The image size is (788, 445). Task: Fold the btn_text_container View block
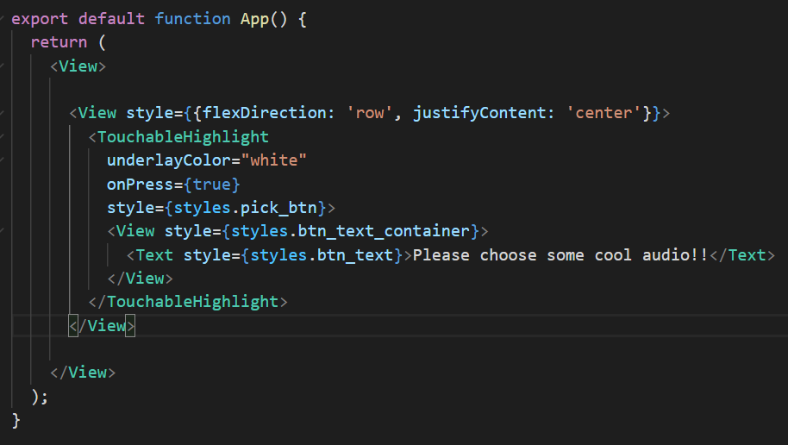[x=3, y=231]
